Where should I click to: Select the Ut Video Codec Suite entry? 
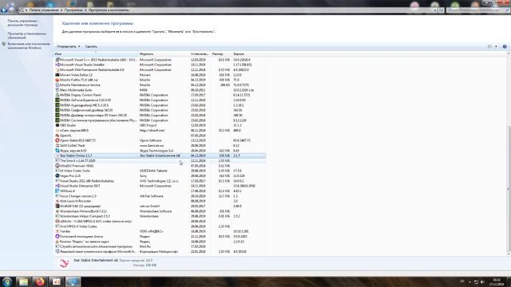(160, 171)
